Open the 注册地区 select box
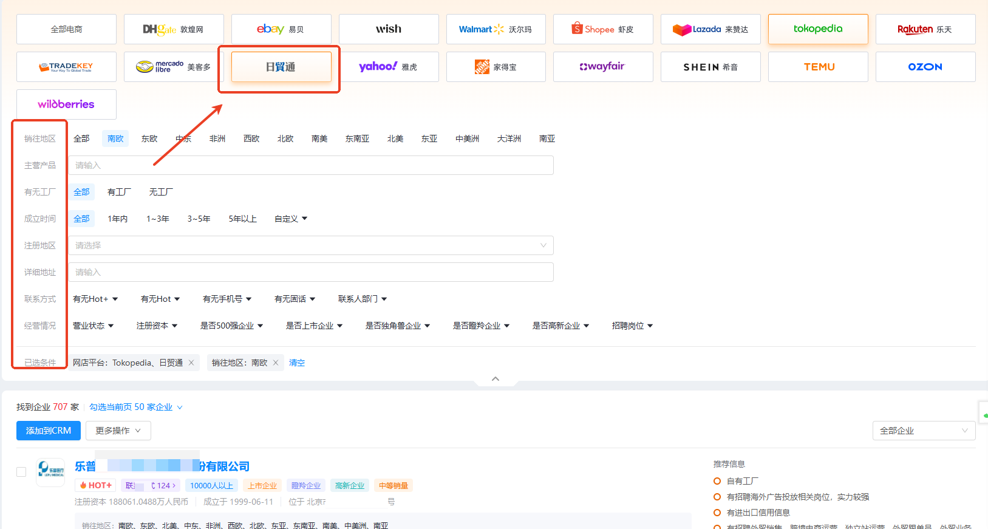Viewport: 988px width, 529px height. [x=311, y=245]
